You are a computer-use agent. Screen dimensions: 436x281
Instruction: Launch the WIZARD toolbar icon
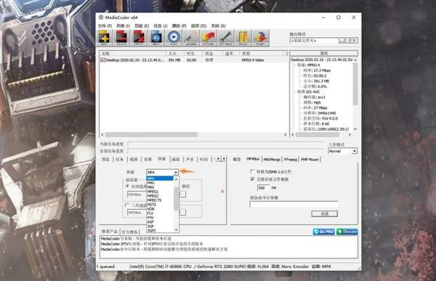click(x=191, y=38)
